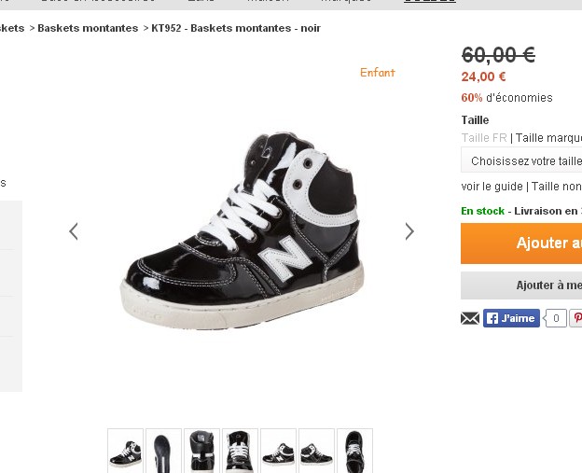Select the fifth shoe thumbnail
Screen dimensions: 582x473
tap(278, 450)
